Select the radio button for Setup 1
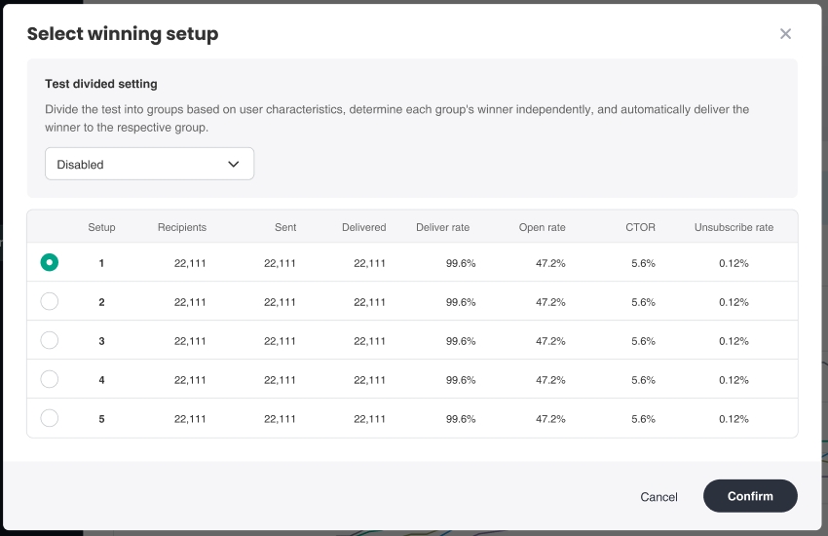Image resolution: width=828 pixels, height=536 pixels. [50, 262]
